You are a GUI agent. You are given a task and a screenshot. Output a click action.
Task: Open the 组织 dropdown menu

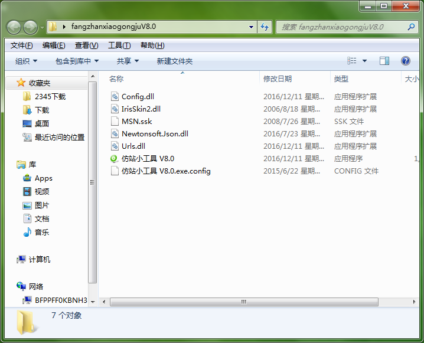[26, 61]
